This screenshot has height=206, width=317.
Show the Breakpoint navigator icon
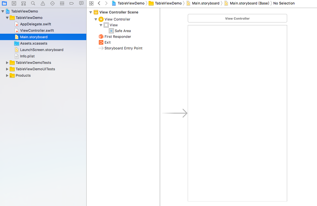pos(72,3)
